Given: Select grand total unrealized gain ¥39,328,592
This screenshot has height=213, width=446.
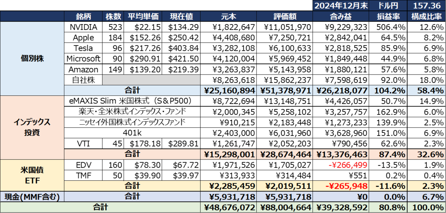Looking at the screenshot, I should 340,207.
